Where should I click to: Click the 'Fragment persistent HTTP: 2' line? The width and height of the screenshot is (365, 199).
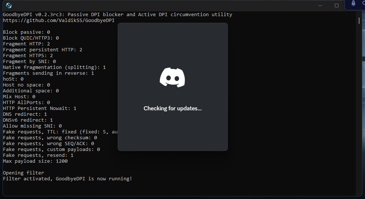coord(43,50)
